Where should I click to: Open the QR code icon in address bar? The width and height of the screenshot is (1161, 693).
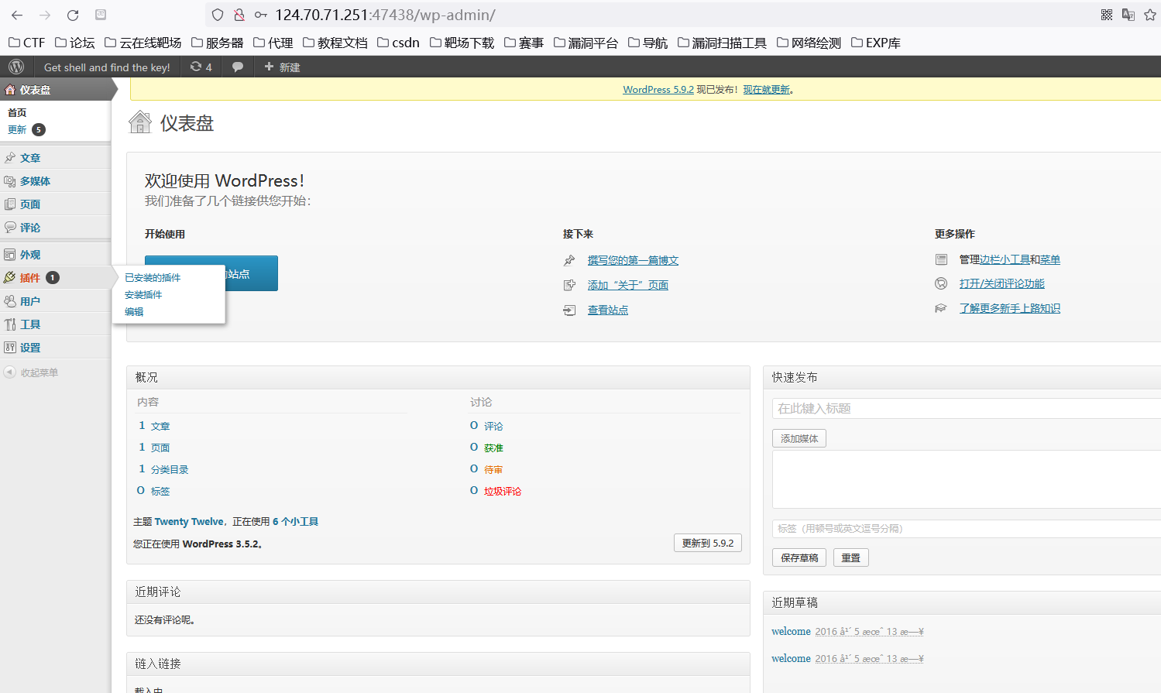tap(1107, 15)
